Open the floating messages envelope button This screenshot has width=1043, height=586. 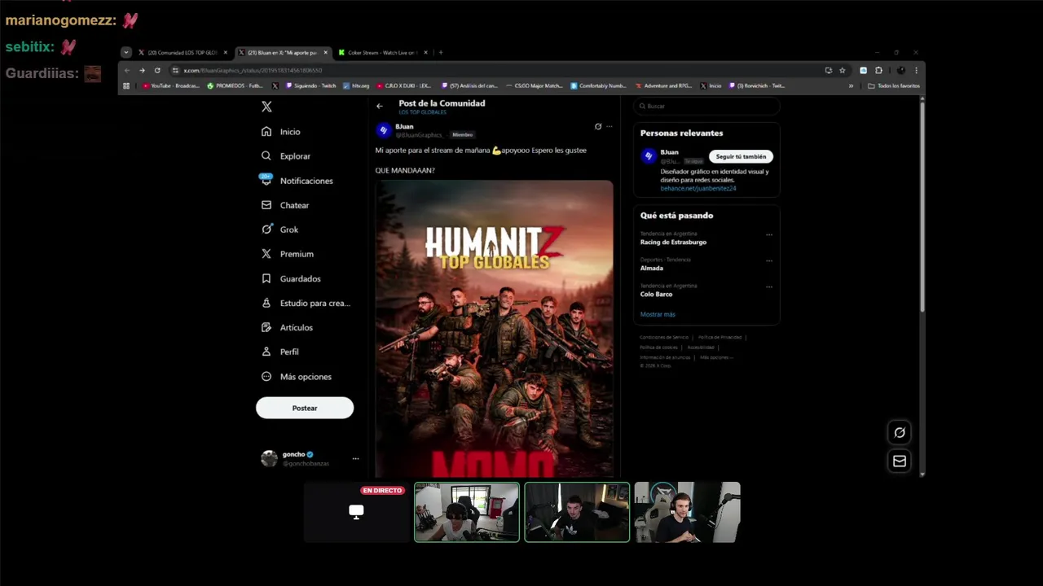click(x=900, y=461)
